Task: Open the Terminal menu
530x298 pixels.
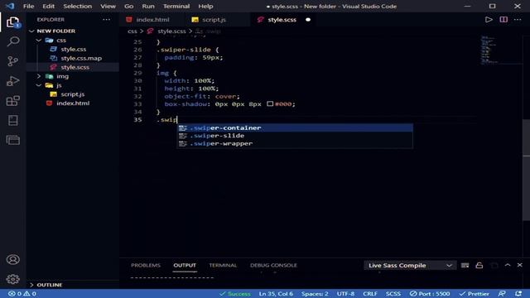Action: click(x=176, y=6)
